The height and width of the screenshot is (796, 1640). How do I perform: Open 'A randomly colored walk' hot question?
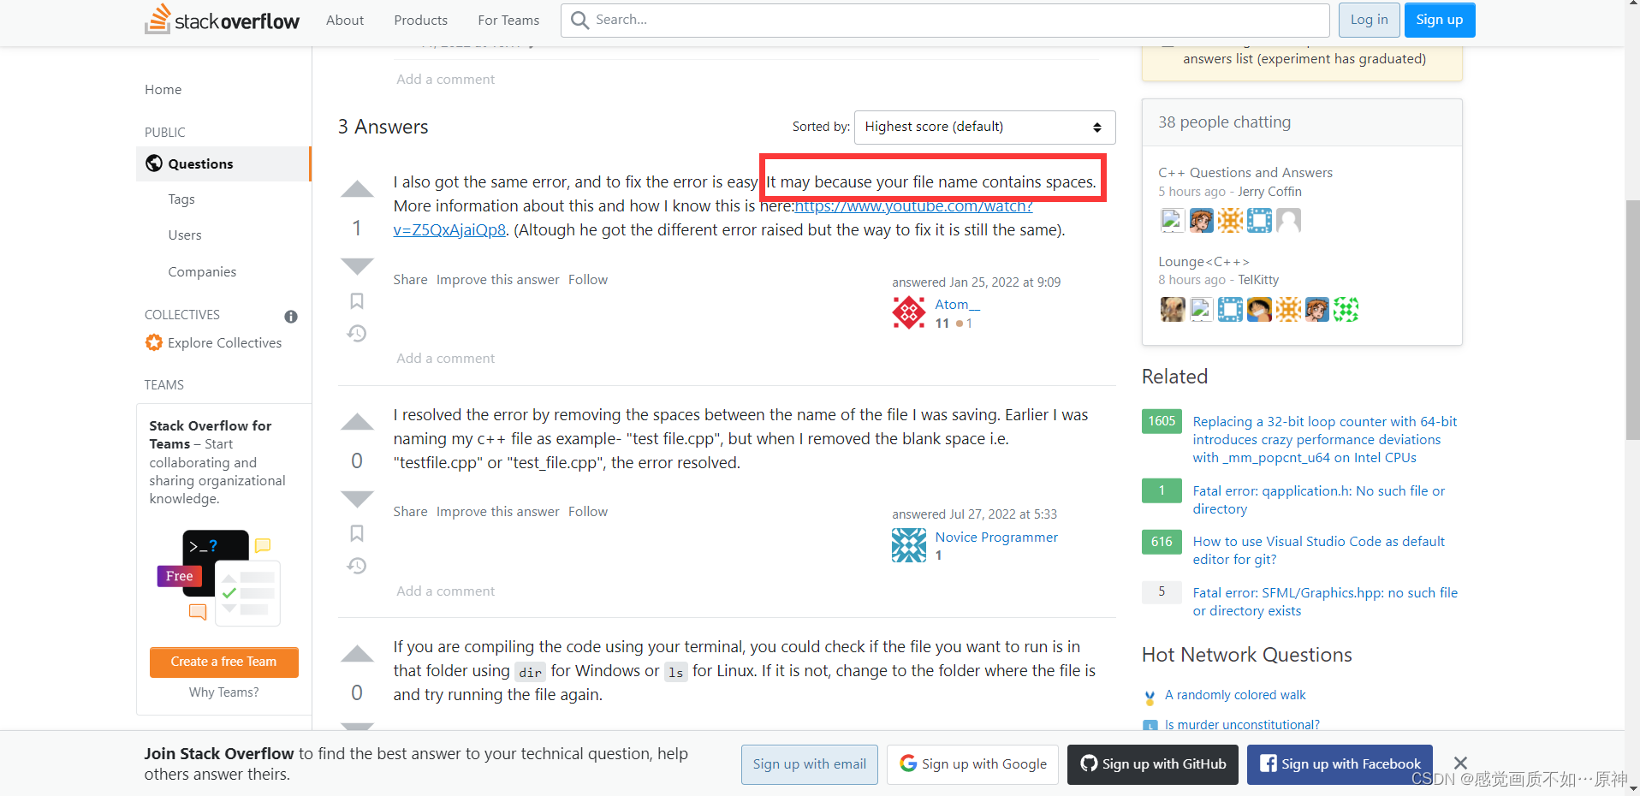(x=1234, y=694)
